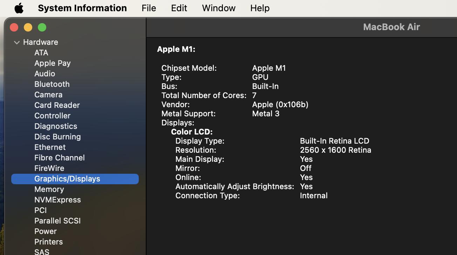This screenshot has height=255, width=457.
Task: Select Memory in the sidebar
Action: 49,189
